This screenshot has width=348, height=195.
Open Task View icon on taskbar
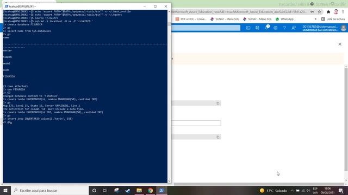tap(105, 190)
